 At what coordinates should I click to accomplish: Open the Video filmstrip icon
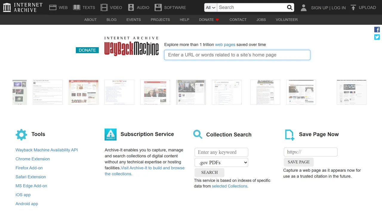104,7
